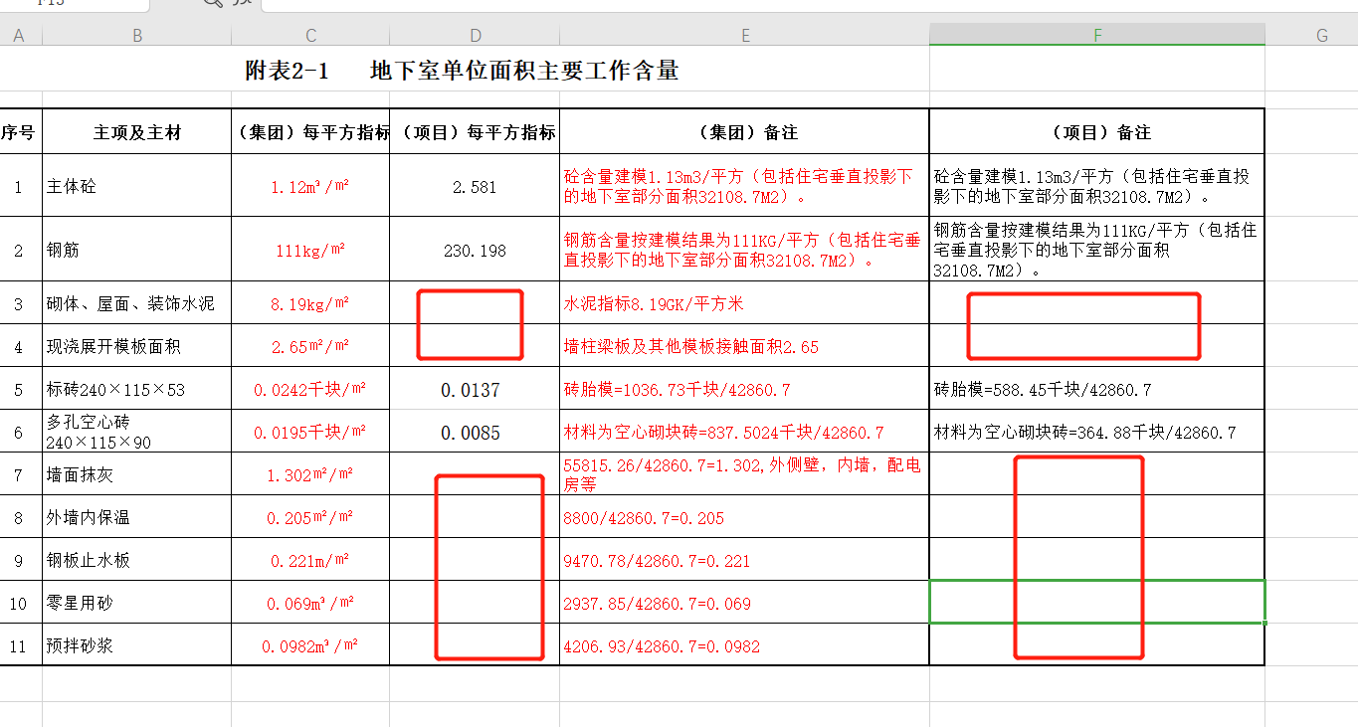Click the (项目)每平方指标 header cell
This screenshot has width=1358, height=727.
475,131
